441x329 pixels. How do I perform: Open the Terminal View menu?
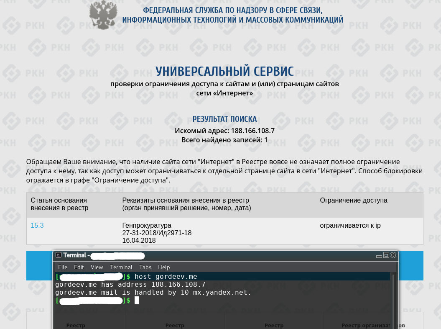point(97,267)
